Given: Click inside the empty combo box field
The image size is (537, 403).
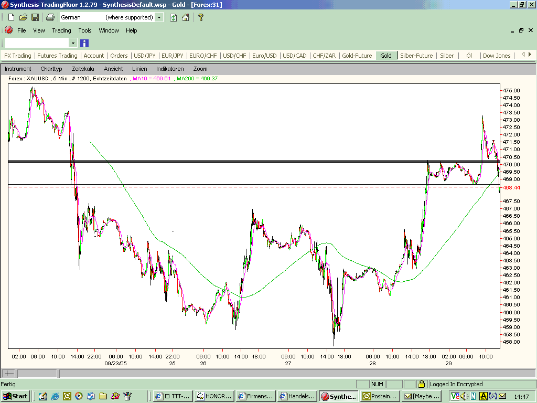Looking at the screenshot, I should pyautogui.click(x=37, y=43).
